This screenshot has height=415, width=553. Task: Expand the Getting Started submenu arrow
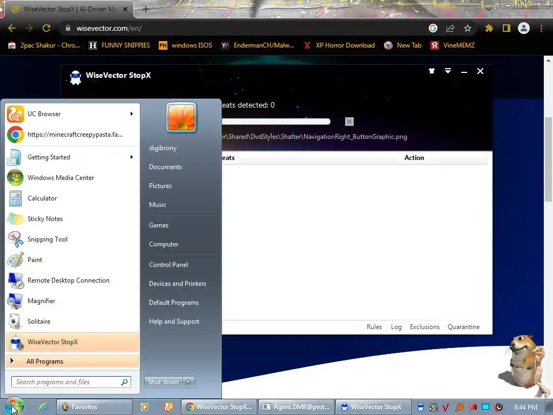tap(132, 157)
